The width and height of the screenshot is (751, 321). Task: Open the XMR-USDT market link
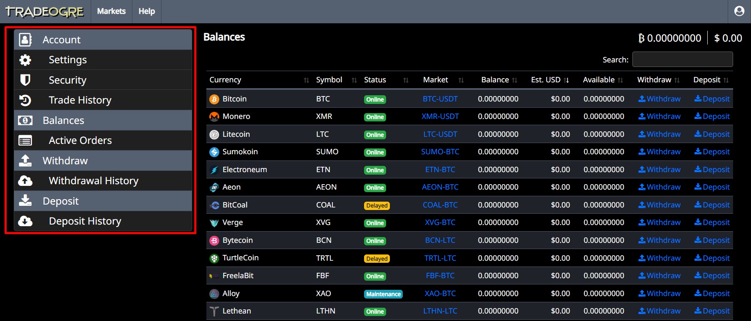pos(440,116)
